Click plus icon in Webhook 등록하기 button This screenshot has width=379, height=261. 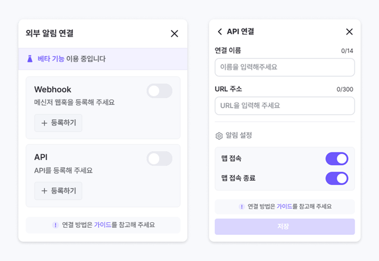tap(44, 123)
